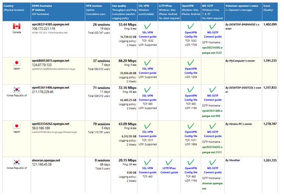Click SSL-VPN checkmark in vpn686053815 row
This screenshot has height=196, width=284.
(x=147, y=62)
